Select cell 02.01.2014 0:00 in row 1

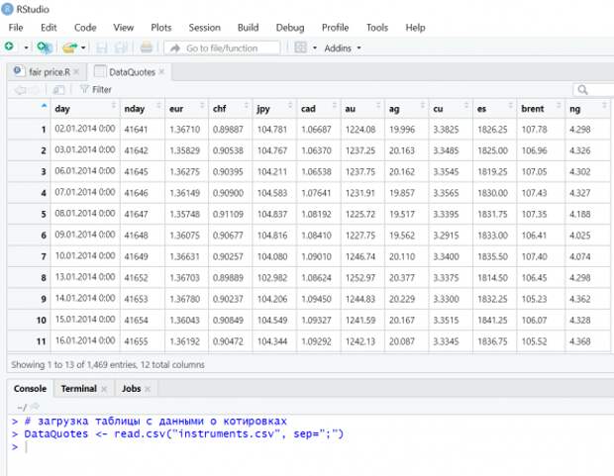[85, 129]
